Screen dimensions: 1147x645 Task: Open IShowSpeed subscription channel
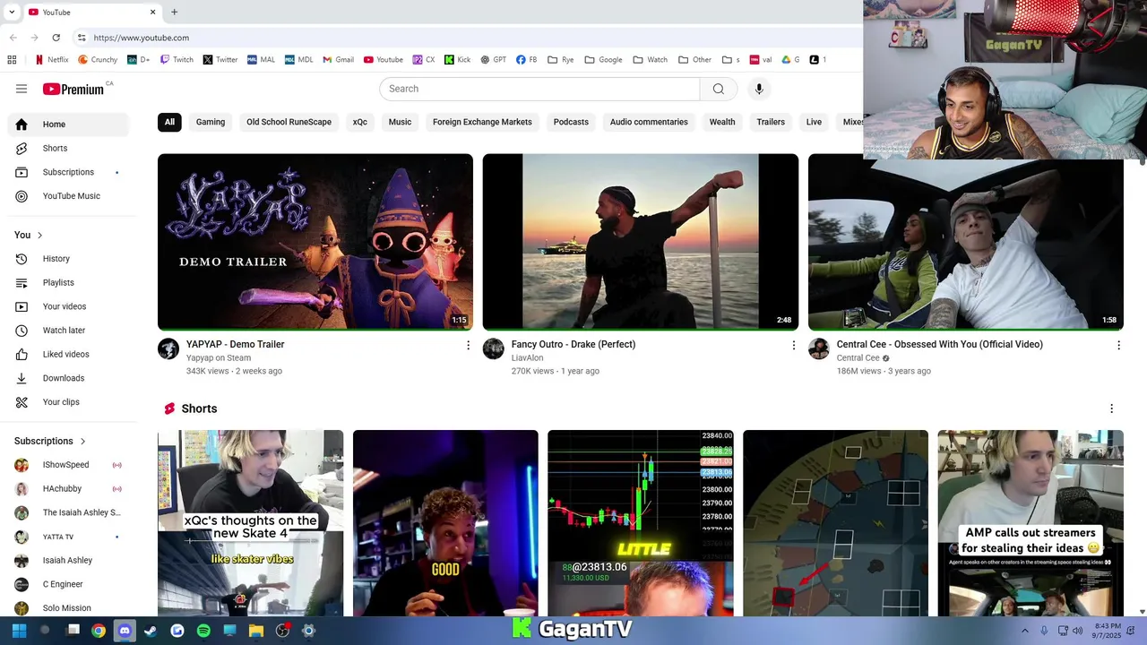[68, 465]
